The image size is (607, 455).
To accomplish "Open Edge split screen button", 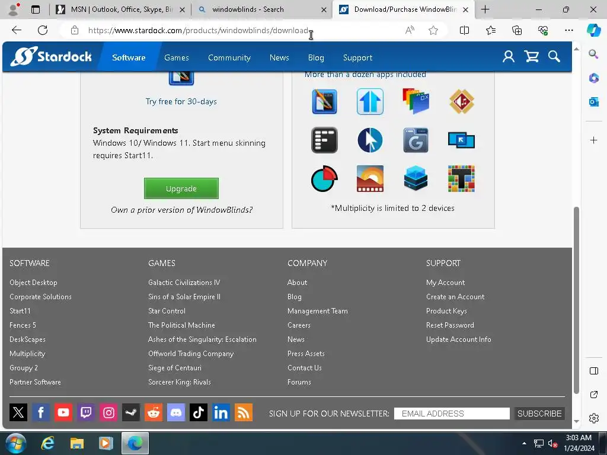I will point(464,30).
